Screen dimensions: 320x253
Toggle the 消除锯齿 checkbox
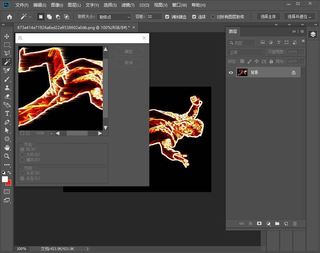[x=167, y=17]
